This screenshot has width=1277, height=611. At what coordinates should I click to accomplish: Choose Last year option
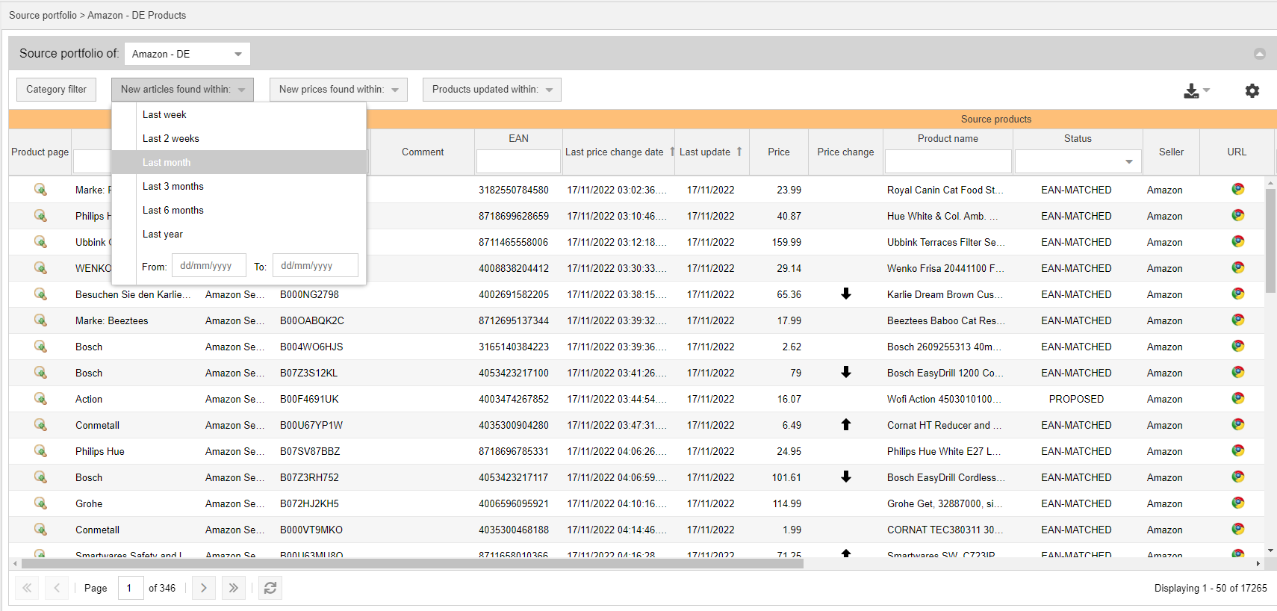238,234
